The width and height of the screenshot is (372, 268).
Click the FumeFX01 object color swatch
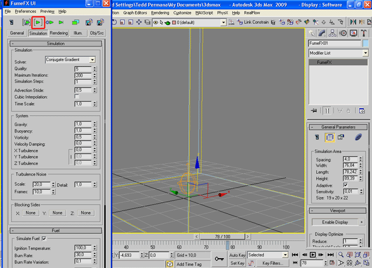coord(366,43)
